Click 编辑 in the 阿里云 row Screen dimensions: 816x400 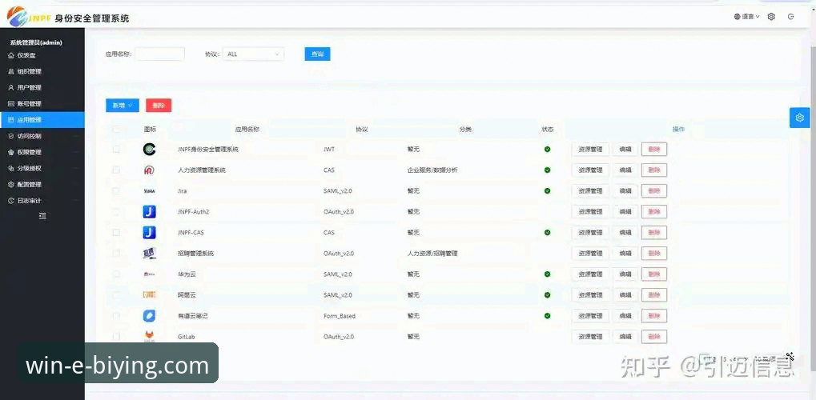coord(625,295)
